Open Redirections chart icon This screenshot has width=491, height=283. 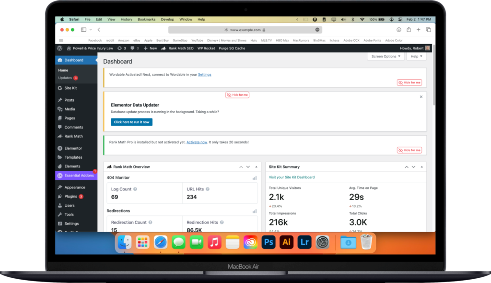(x=255, y=211)
